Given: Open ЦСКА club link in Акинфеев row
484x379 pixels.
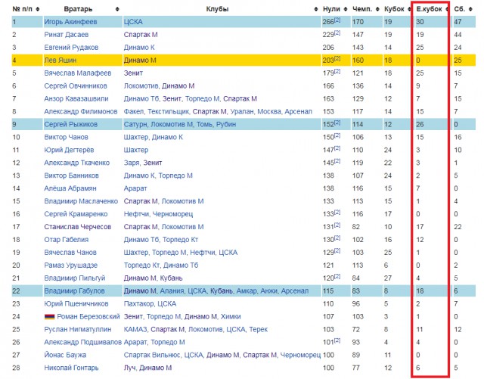Looking at the screenshot, I should pos(133,22).
